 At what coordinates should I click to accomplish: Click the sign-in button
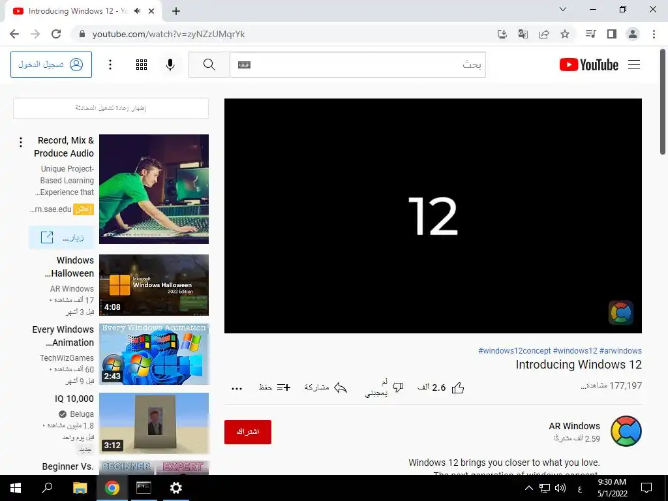pos(51,65)
